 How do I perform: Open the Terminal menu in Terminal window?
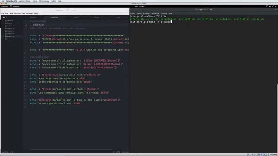[164, 13]
